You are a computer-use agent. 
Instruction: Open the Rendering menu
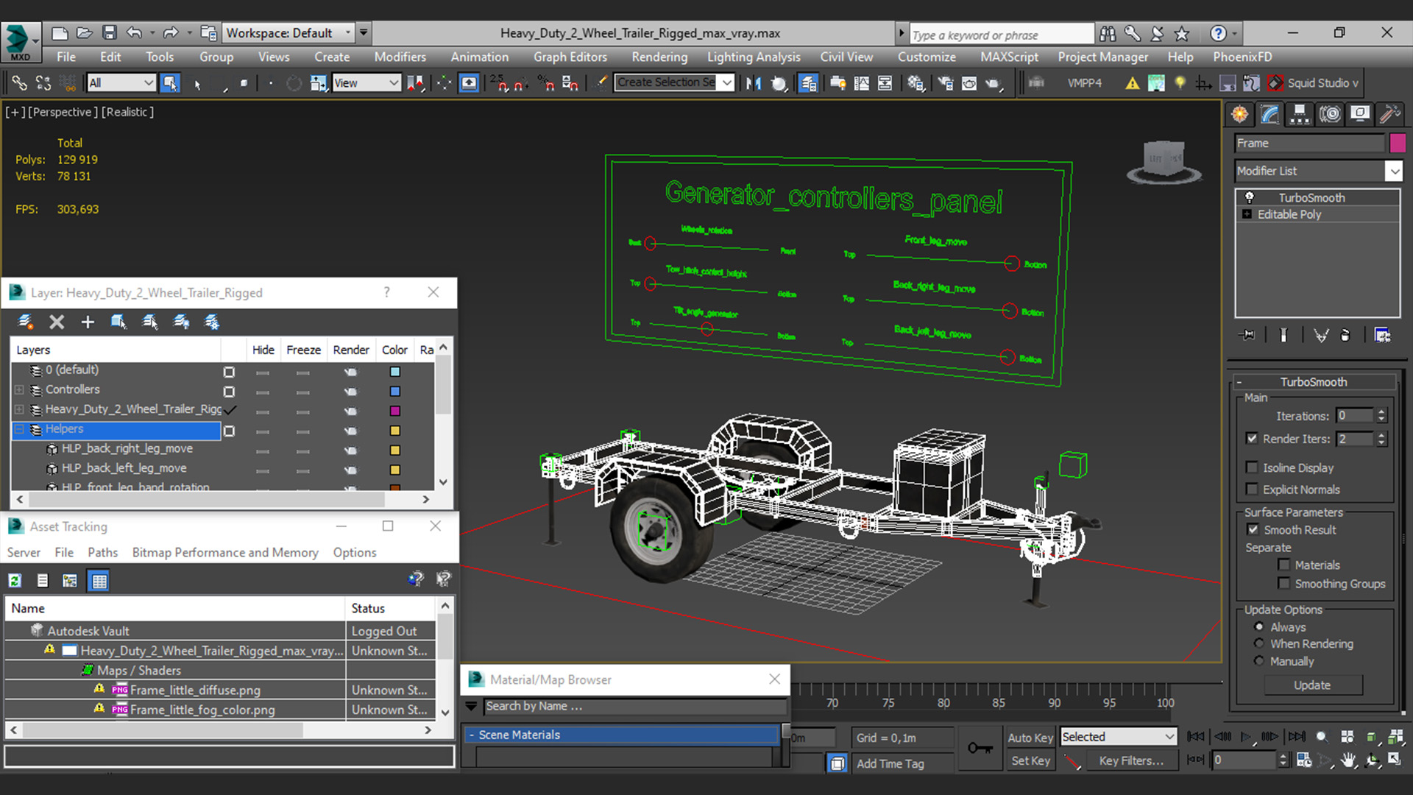click(x=659, y=57)
